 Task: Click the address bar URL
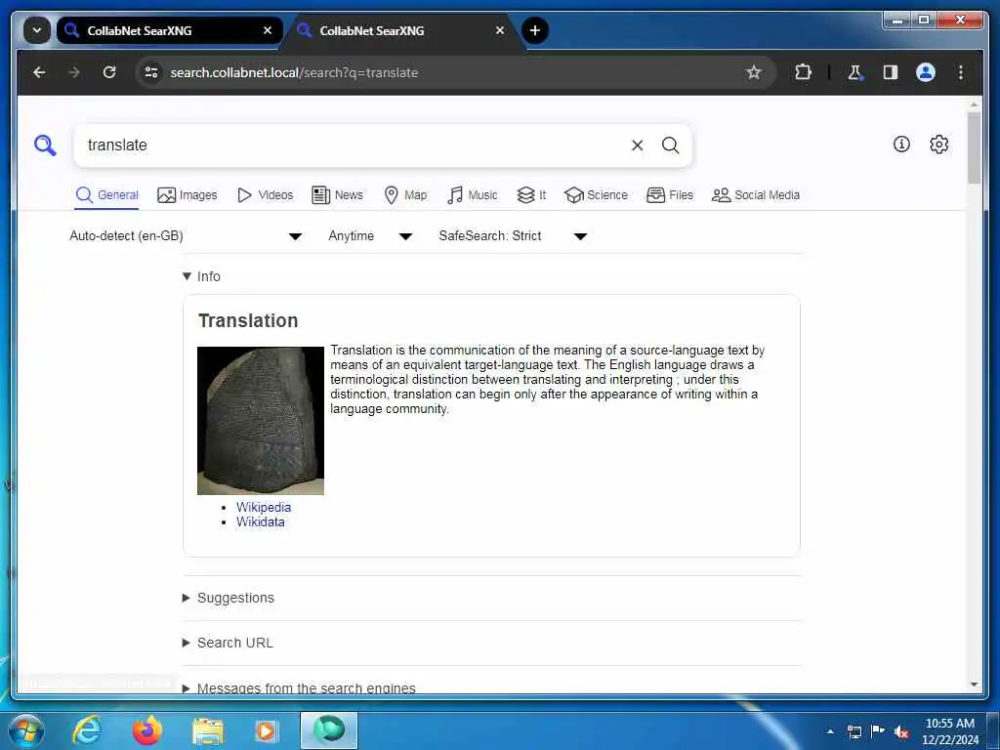coord(294,72)
